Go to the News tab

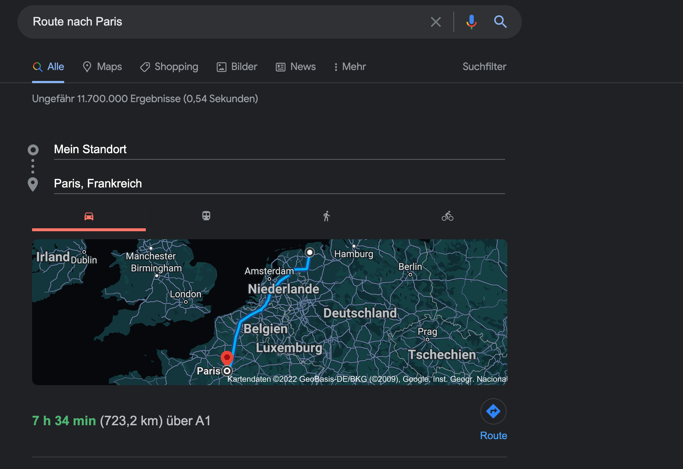tap(296, 67)
